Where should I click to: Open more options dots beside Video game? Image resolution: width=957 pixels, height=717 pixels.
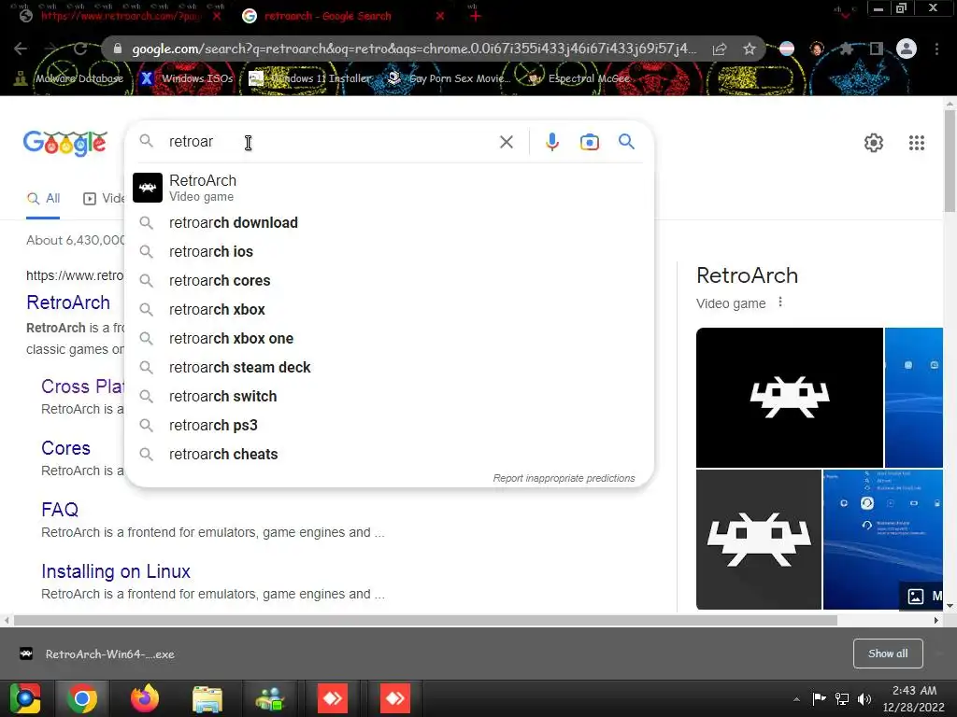click(780, 302)
